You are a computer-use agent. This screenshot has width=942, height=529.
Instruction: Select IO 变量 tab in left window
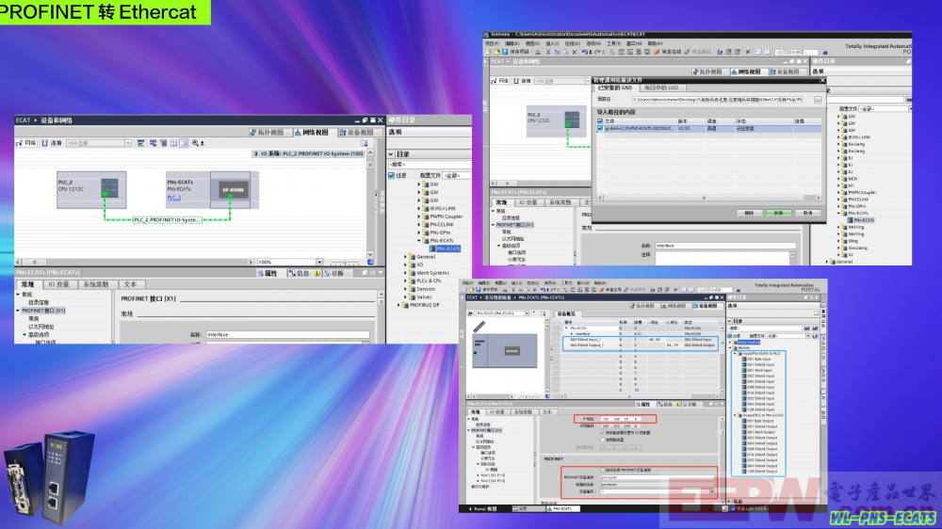(58, 284)
